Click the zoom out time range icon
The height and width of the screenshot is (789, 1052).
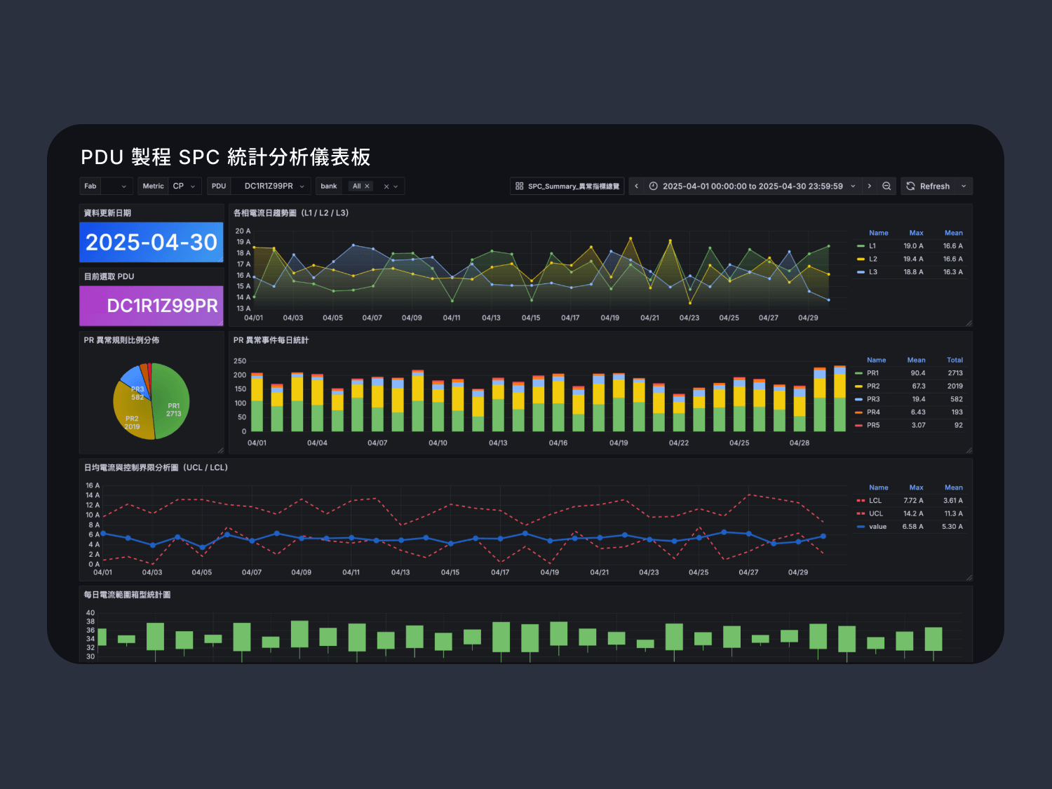point(886,186)
